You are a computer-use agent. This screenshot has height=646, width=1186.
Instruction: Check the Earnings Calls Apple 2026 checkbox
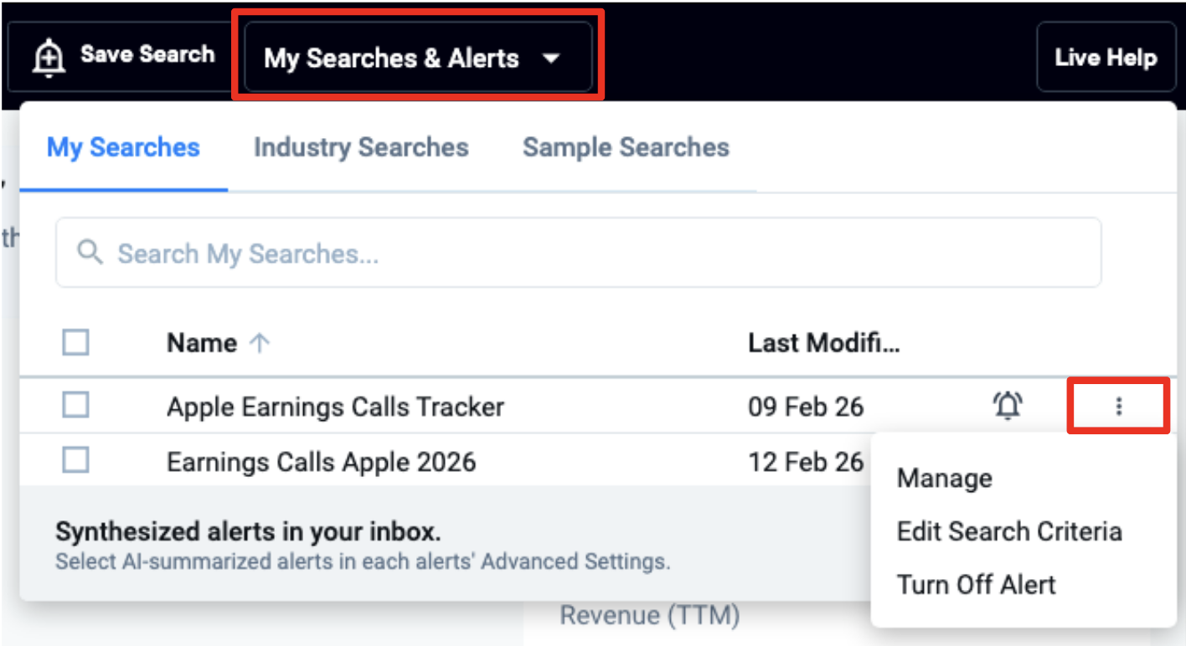pos(75,460)
